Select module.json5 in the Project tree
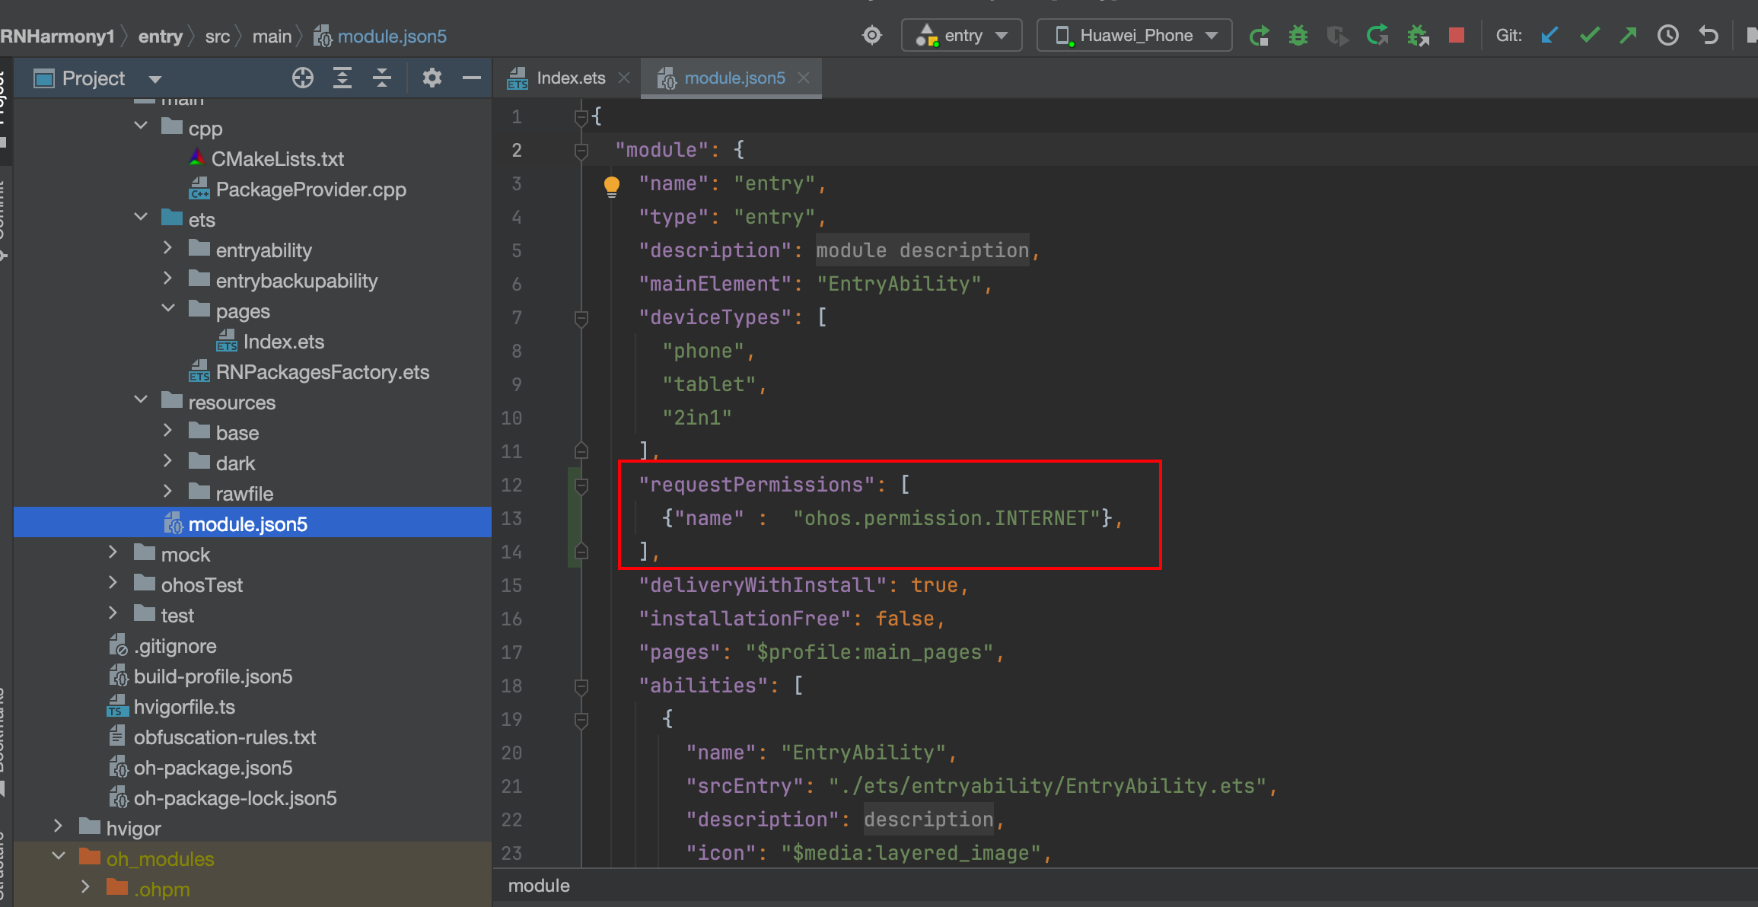The width and height of the screenshot is (1758, 907). tap(253, 524)
